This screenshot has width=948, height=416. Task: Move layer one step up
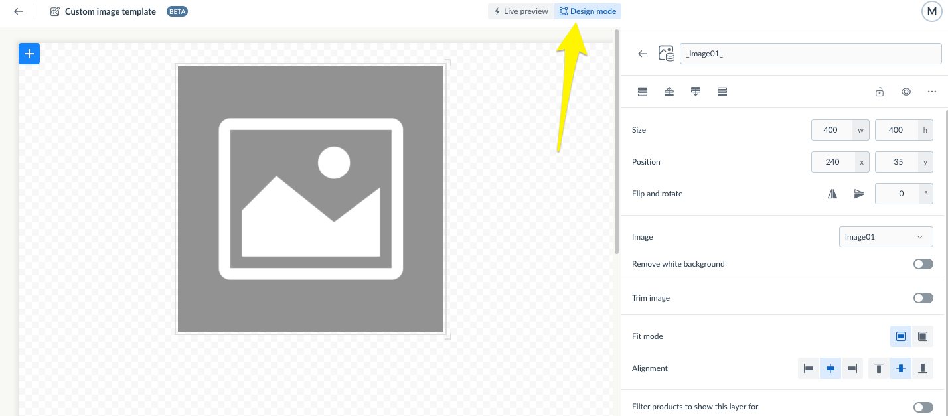[669, 92]
